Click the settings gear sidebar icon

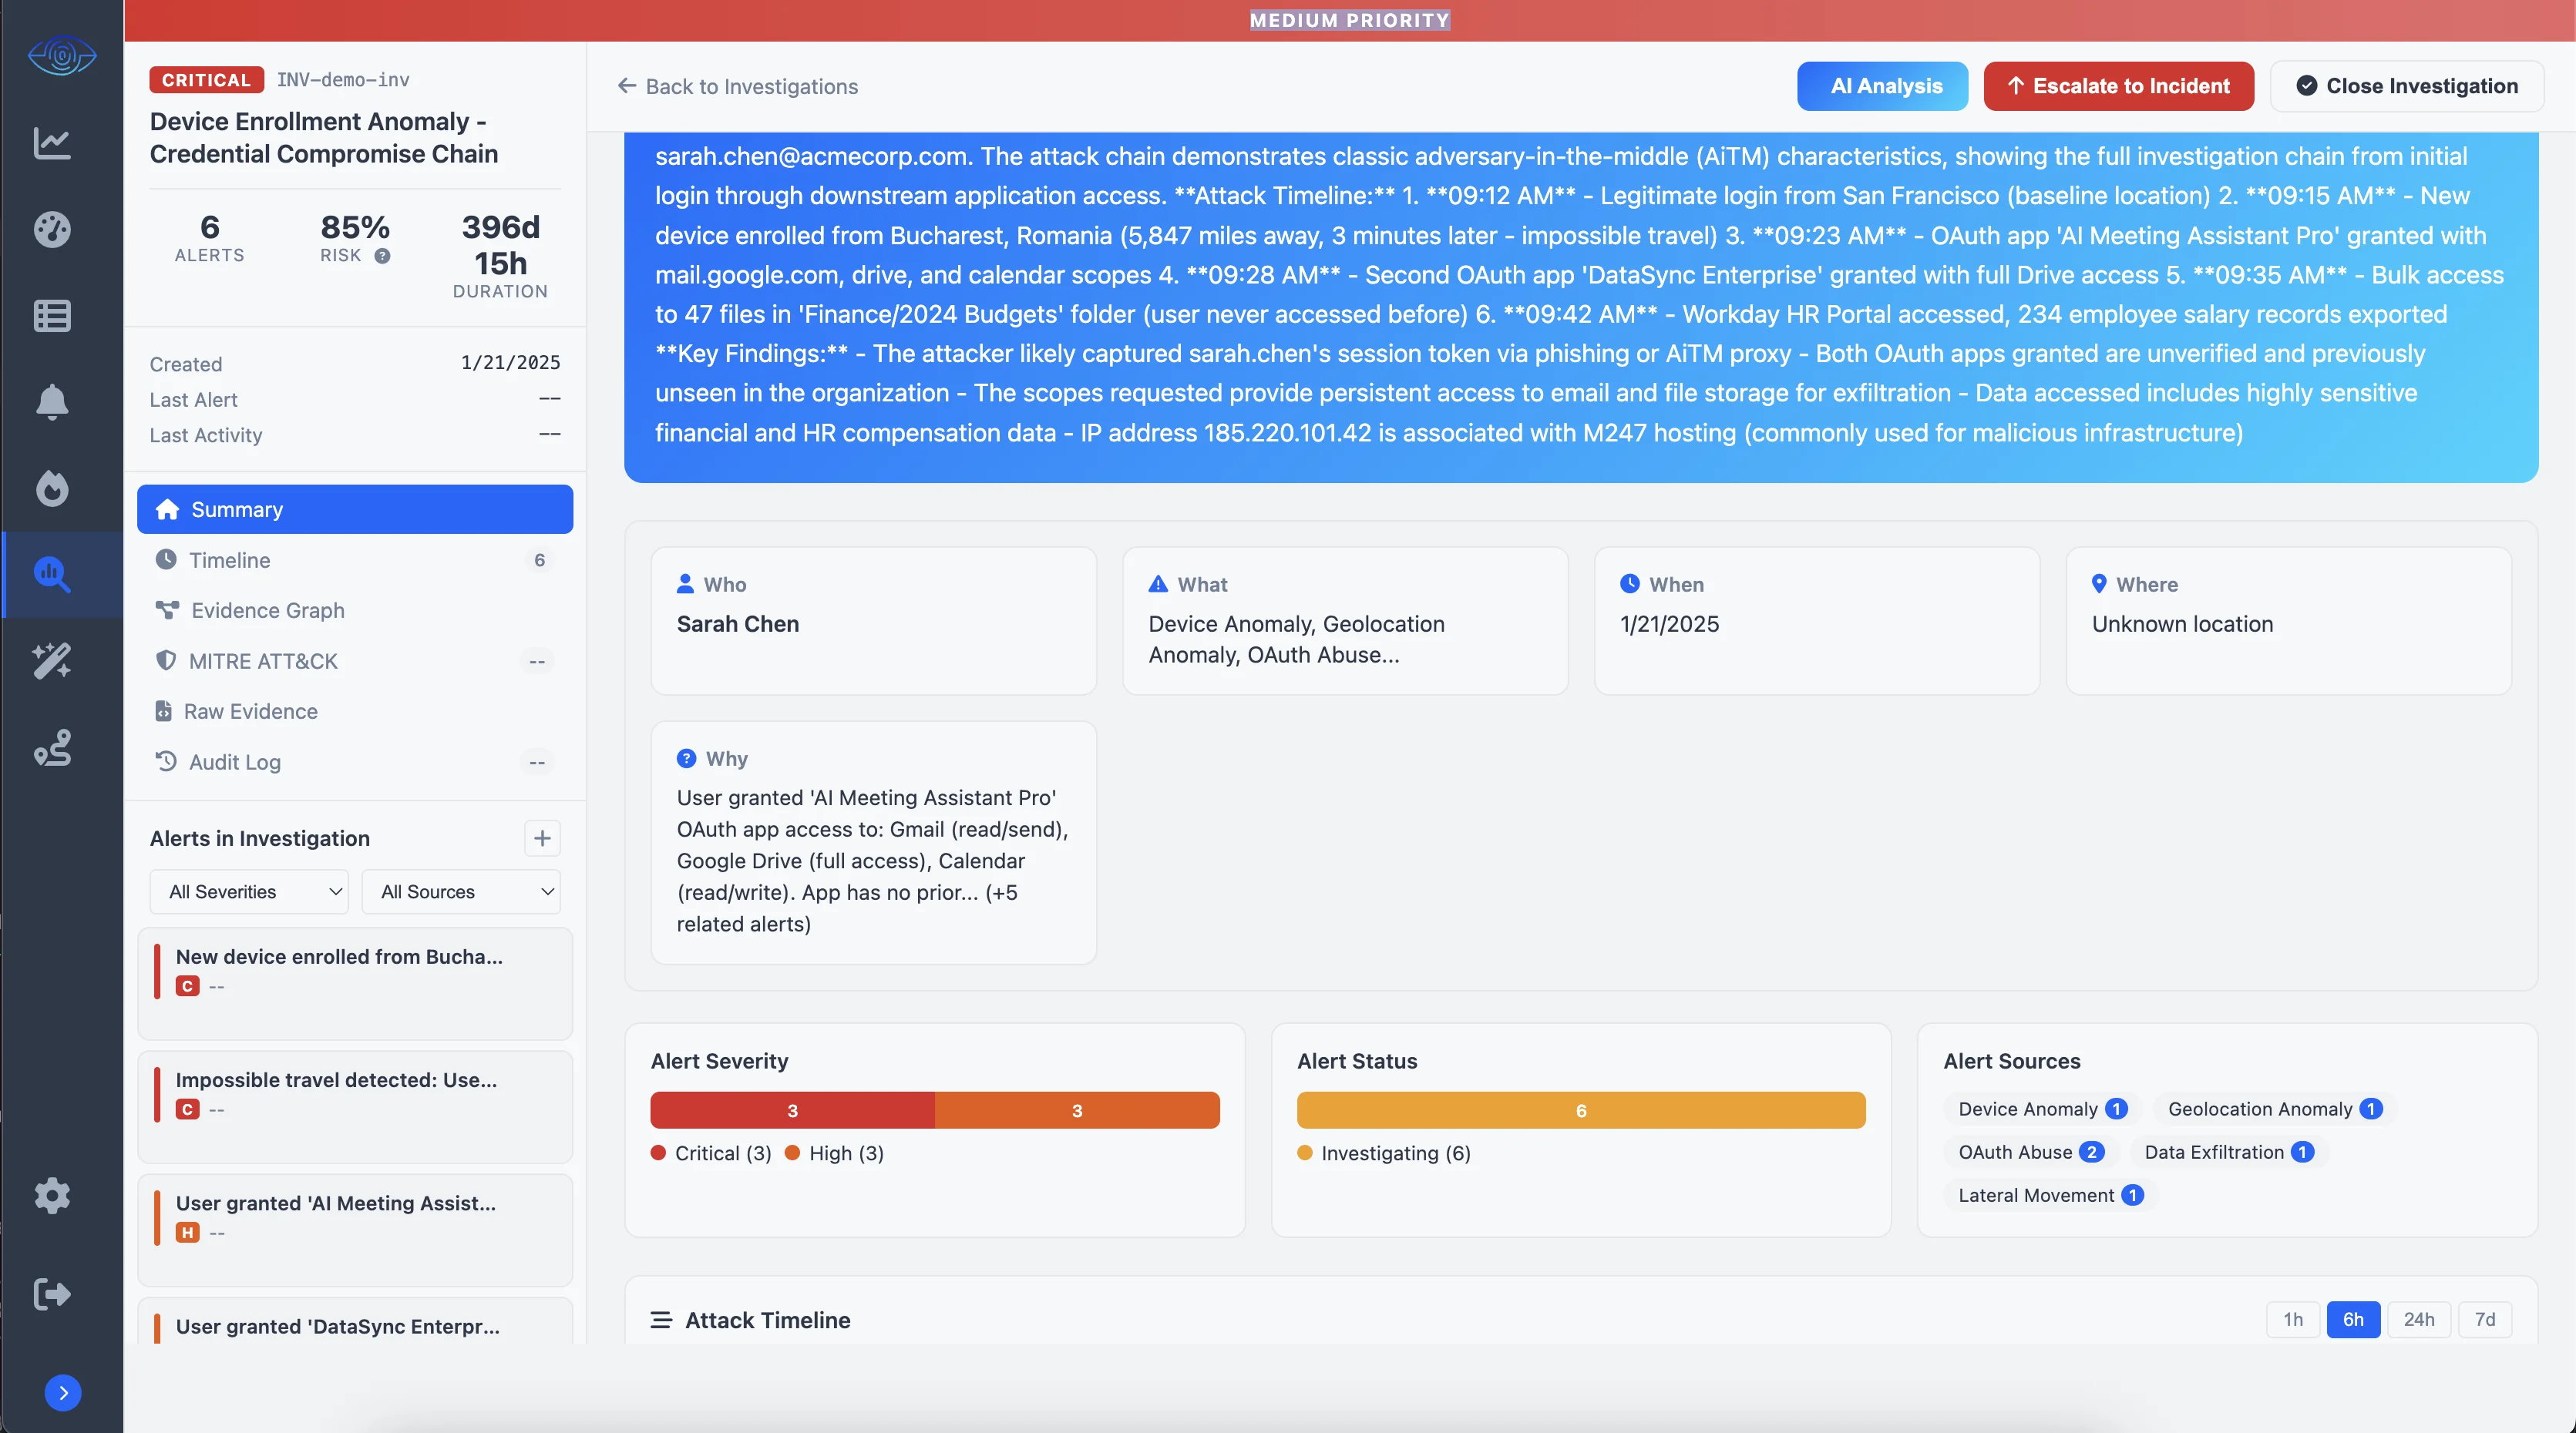[52, 1195]
